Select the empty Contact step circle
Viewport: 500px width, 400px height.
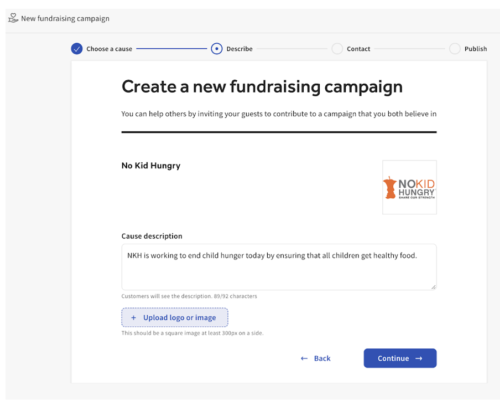point(337,49)
